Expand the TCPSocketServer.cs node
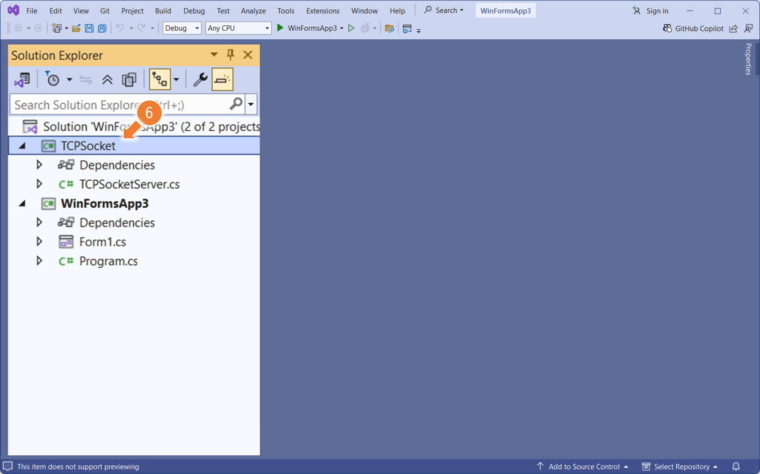 39,184
